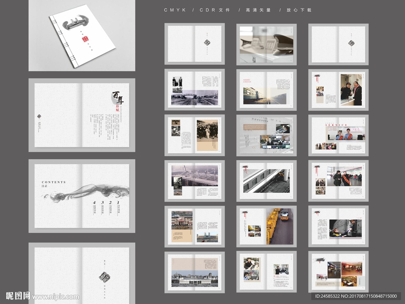This screenshot has width=405, height=304.
Task: Click the SHISHI CHEJIAN red title text
Action: click(247, 81)
